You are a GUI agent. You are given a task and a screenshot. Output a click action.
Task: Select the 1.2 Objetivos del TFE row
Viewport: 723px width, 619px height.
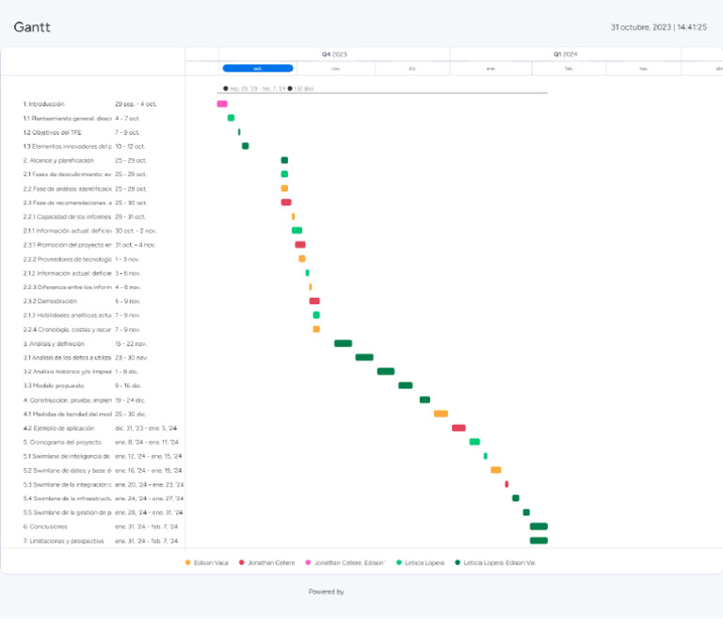coord(92,133)
